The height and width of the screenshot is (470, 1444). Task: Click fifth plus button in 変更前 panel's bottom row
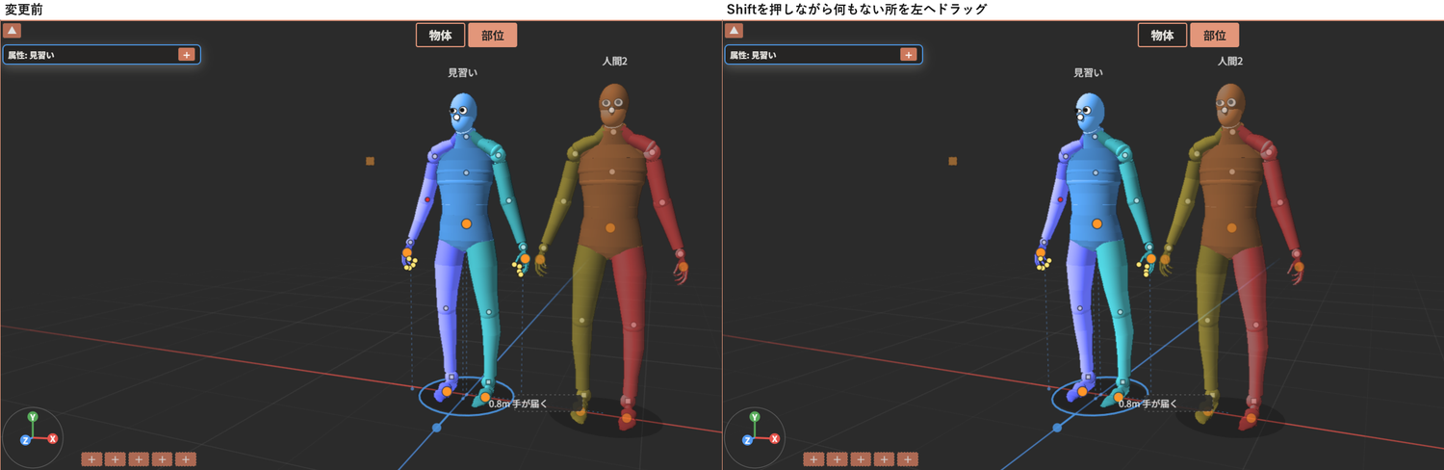[186, 459]
